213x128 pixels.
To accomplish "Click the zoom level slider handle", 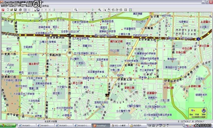I will (x=93, y=10).
